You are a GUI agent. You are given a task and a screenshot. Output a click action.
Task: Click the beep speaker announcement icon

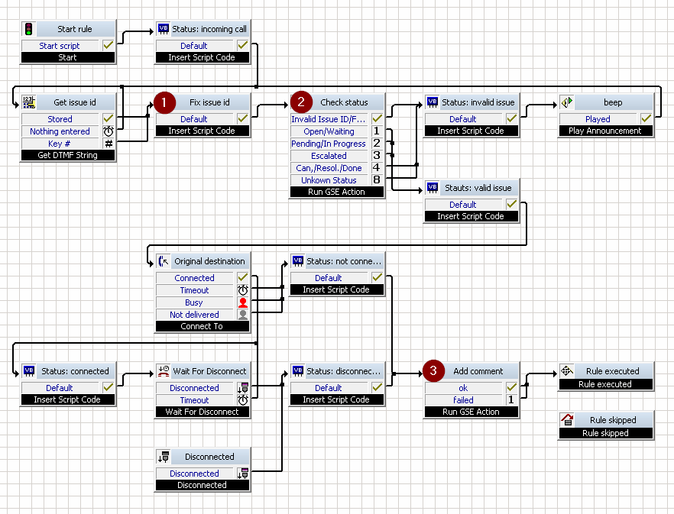coord(567,102)
